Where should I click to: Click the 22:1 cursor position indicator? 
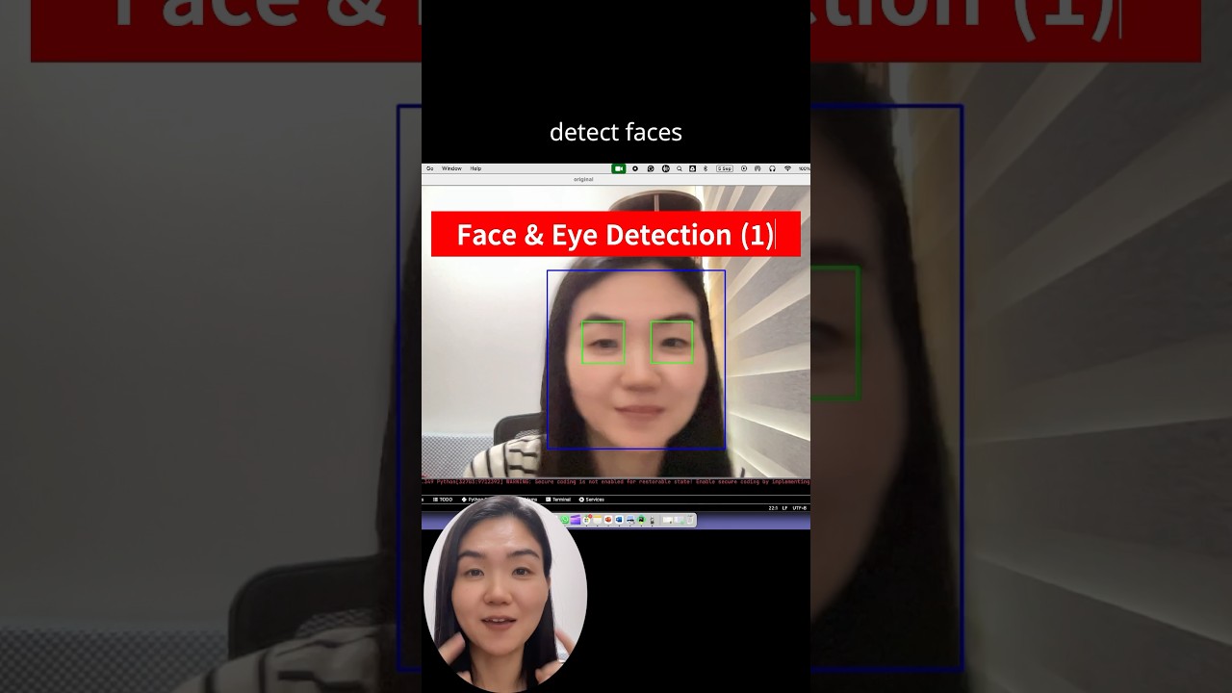tap(773, 507)
